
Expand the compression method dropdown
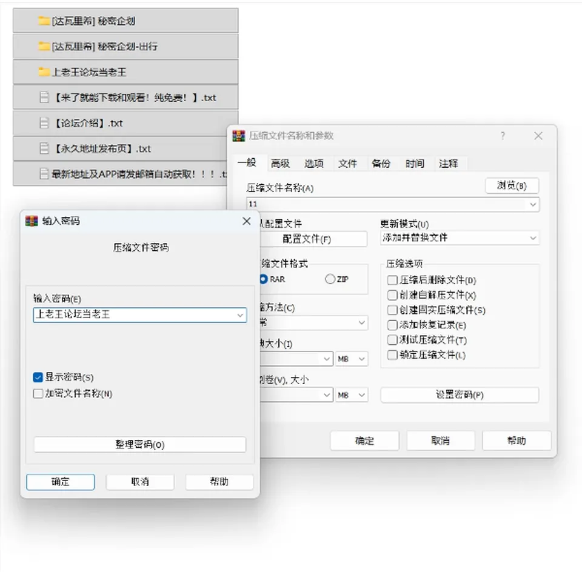(361, 323)
